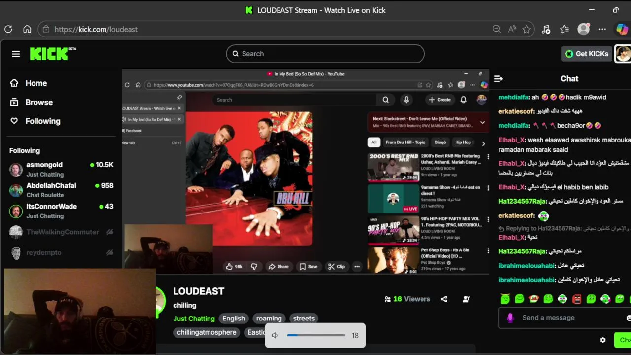Expand the Next: Blackstreet queue chevron
The image size is (631, 355).
pyautogui.click(x=482, y=122)
